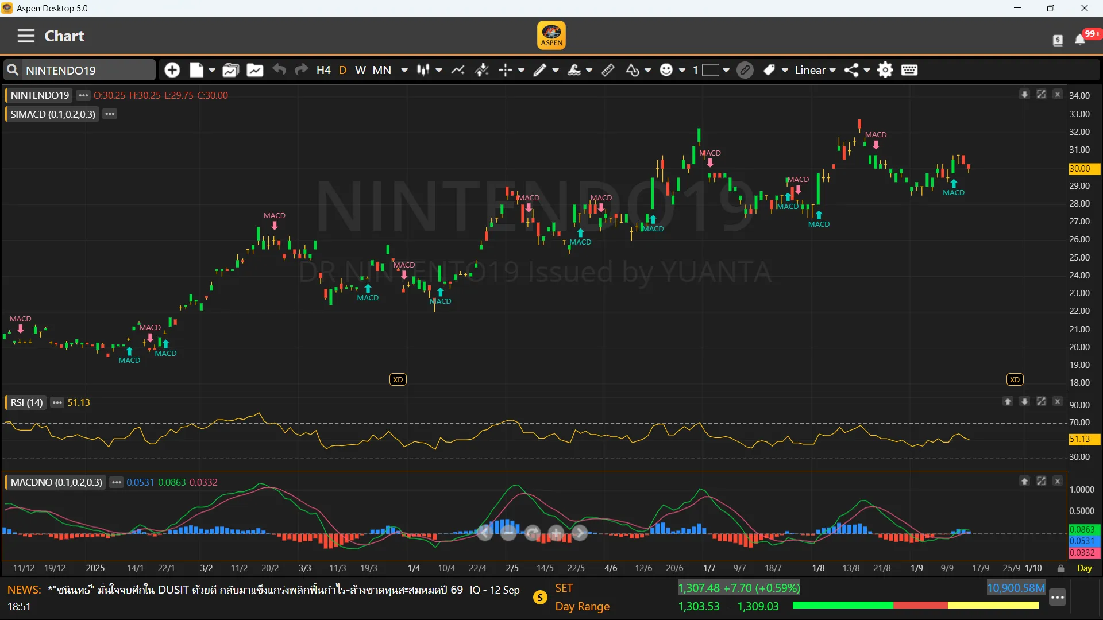Click the on-screen keyboard icon
The image size is (1103, 620).
pyautogui.click(x=909, y=70)
